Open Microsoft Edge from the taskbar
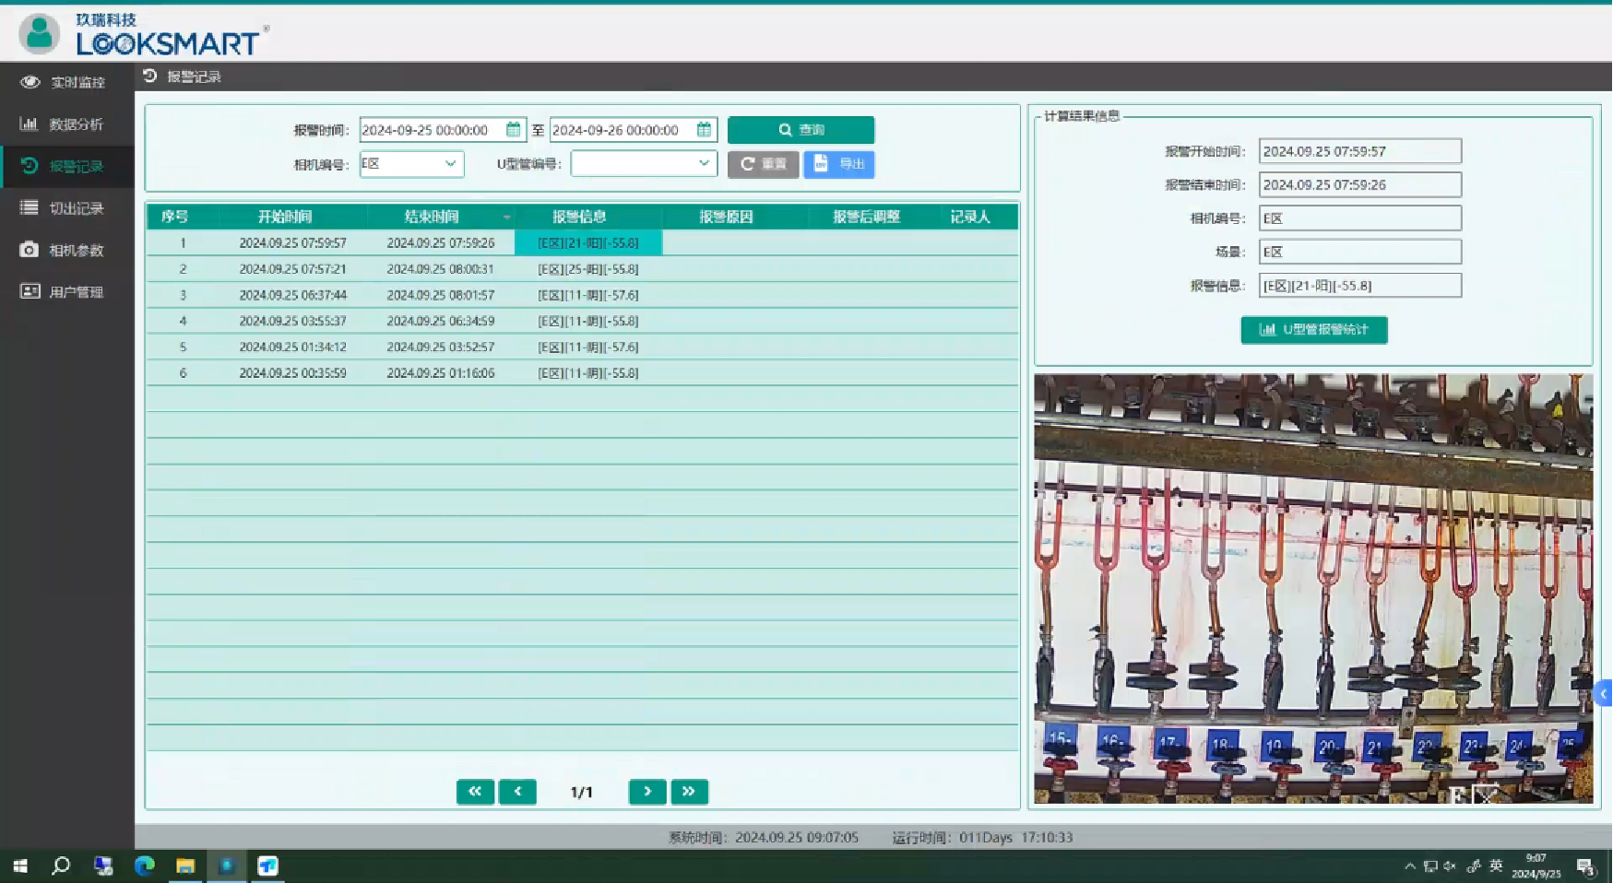 [144, 865]
